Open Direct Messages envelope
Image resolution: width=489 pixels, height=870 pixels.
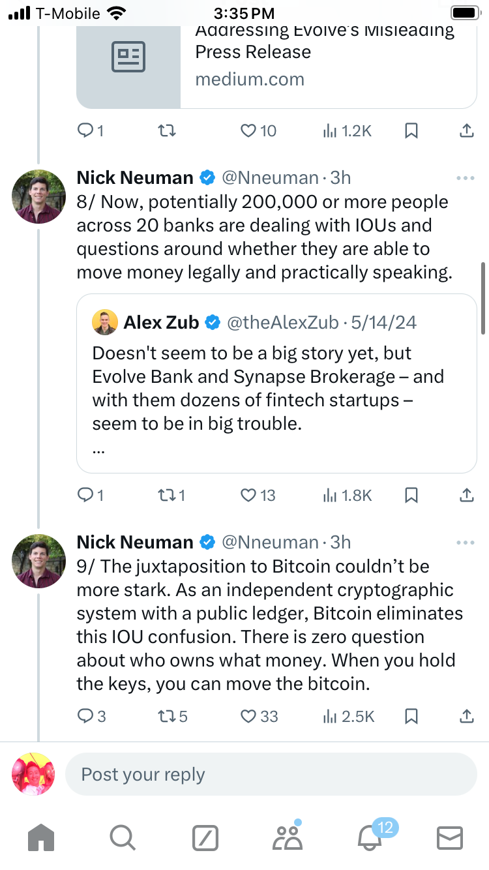pos(449,837)
